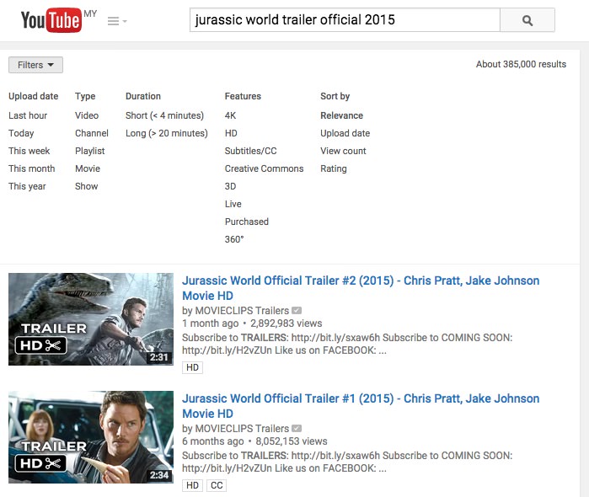Sort results by Upload date
The width and height of the screenshot is (589, 497).
tap(345, 133)
